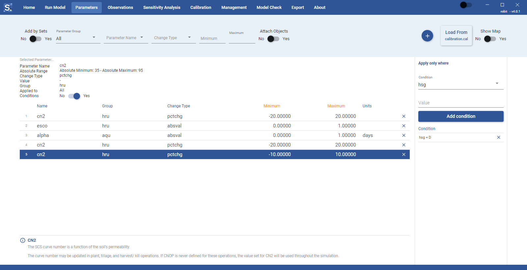Switch to Observations tab
Screen dimensions: 527x270
120,8
